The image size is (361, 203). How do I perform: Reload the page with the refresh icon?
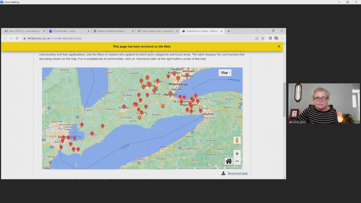[x=17, y=38]
